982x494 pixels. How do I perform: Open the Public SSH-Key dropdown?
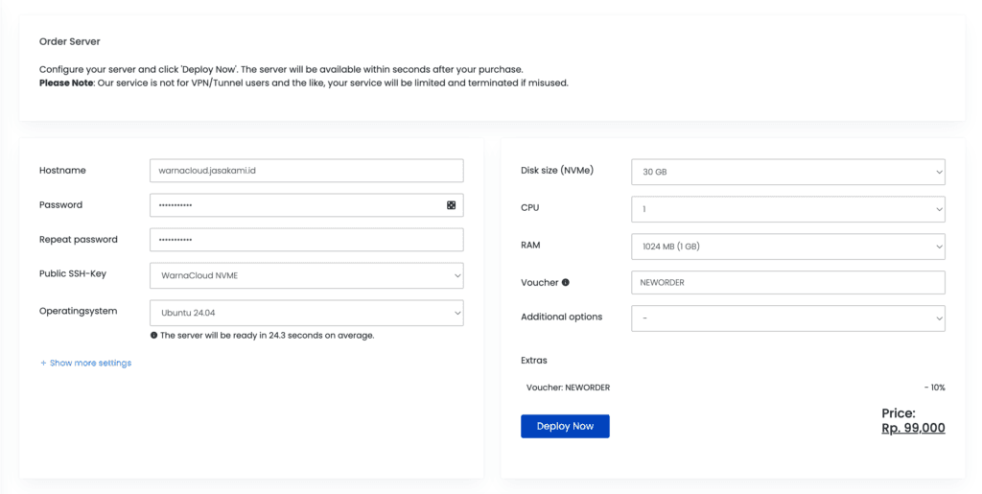(x=306, y=275)
